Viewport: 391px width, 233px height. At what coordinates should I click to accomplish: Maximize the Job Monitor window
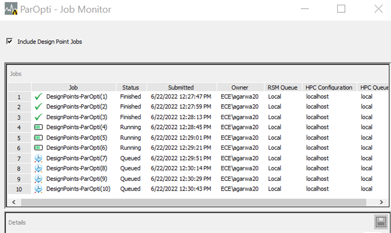(x=341, y=9)
